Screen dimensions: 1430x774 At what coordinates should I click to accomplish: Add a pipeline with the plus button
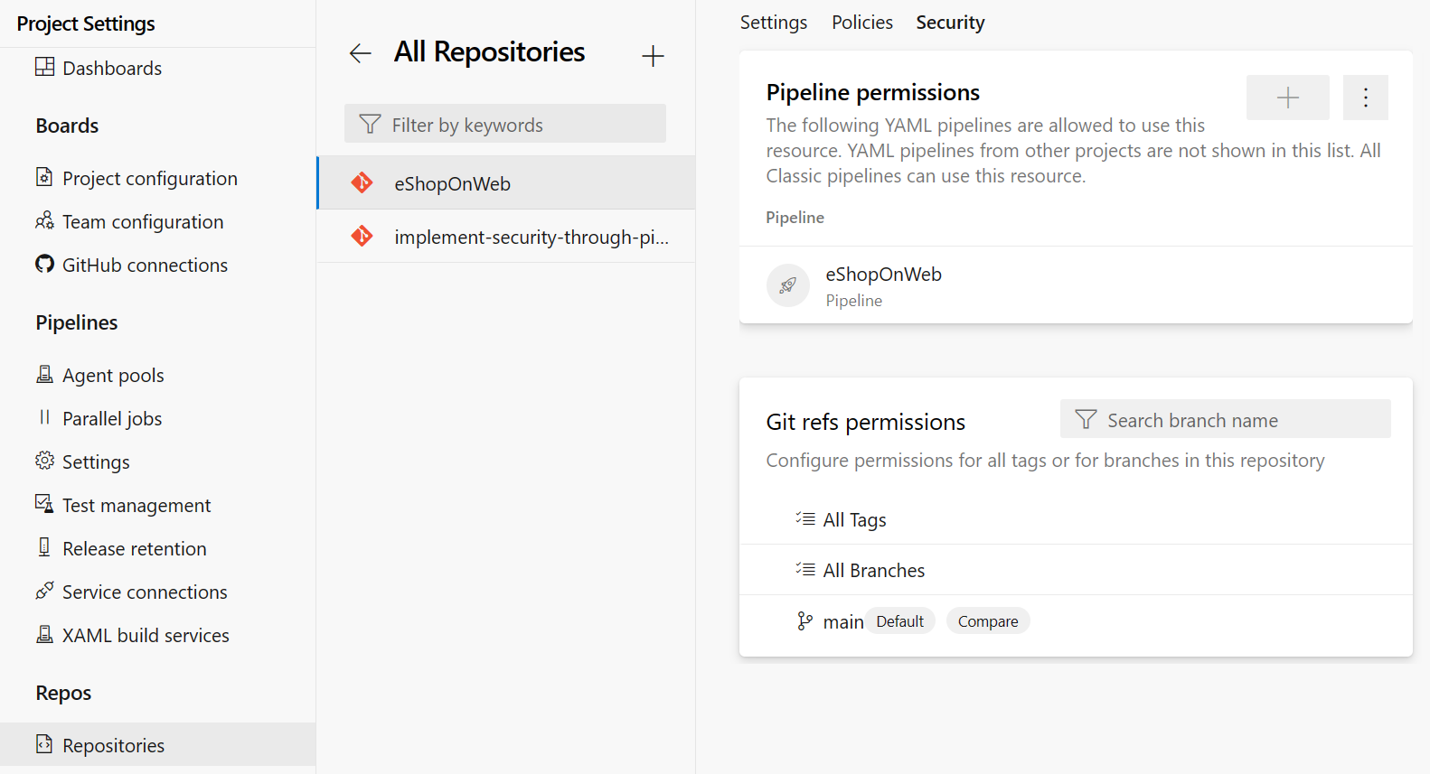(1287, 97)
